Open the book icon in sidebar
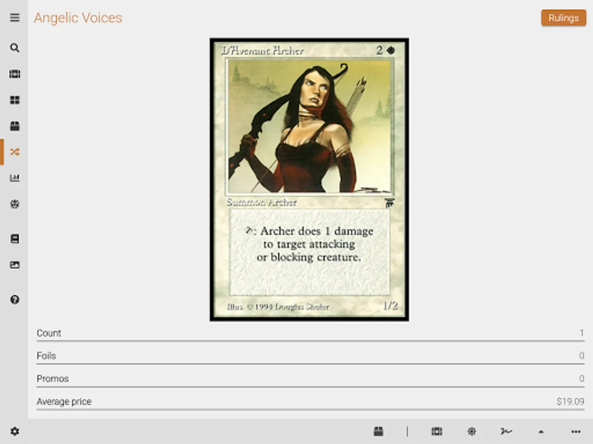 (15, 239)
